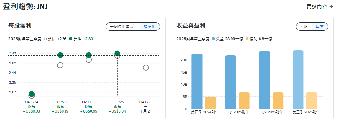Click the orange 獲利 legend swatch

(247, 39)
